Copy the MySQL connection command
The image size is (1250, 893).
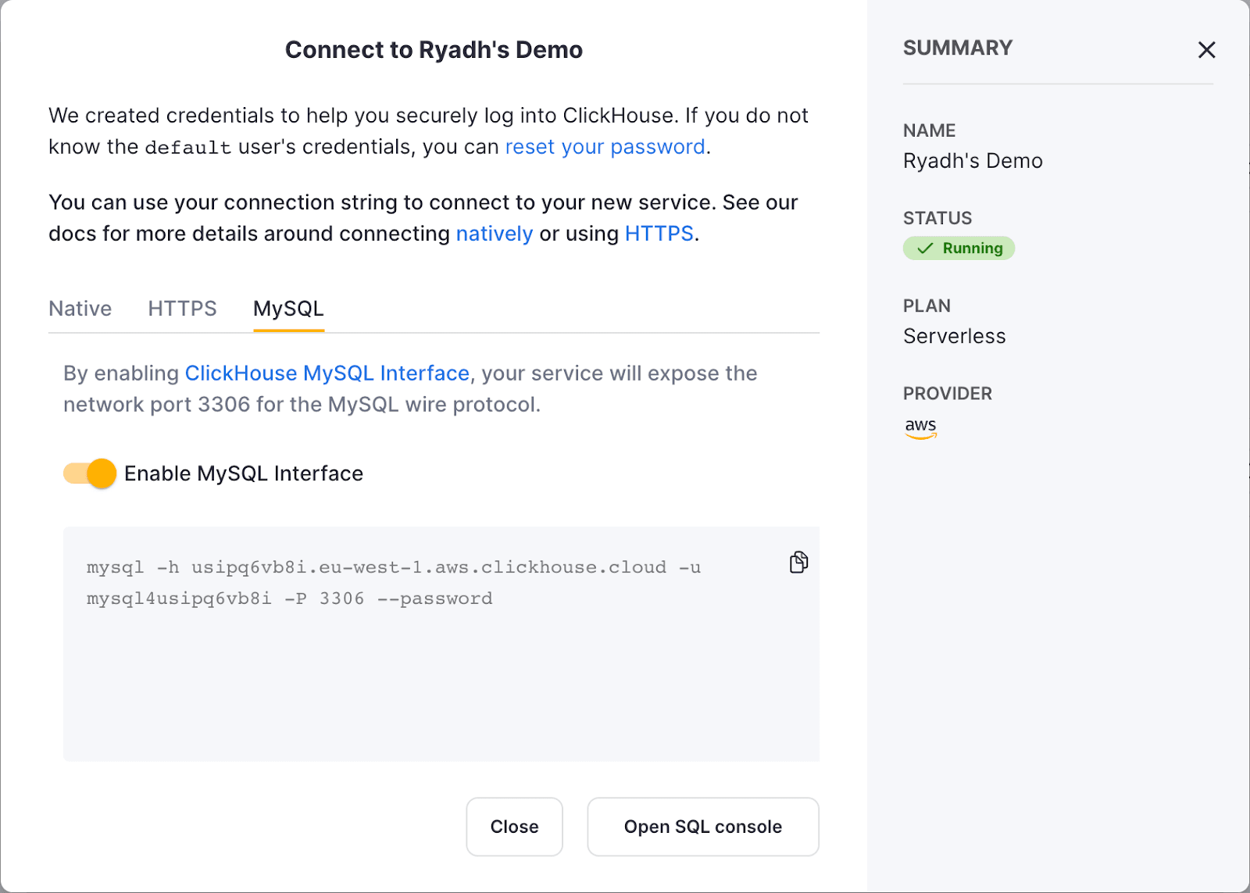click(x=798, y=562)
